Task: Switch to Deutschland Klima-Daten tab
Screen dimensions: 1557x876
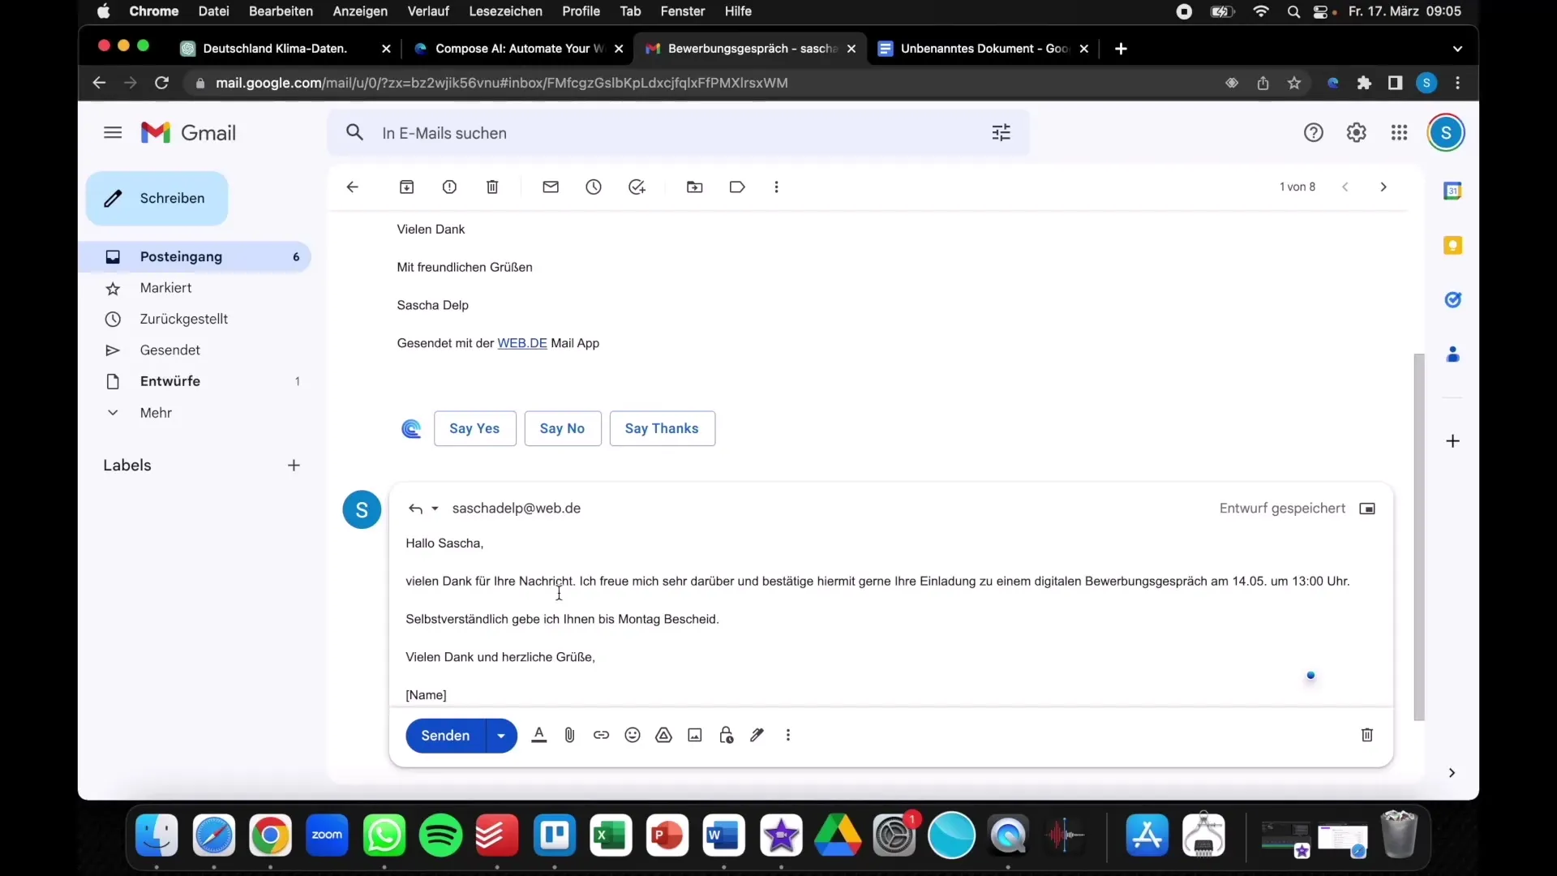Action: point(285,49)
